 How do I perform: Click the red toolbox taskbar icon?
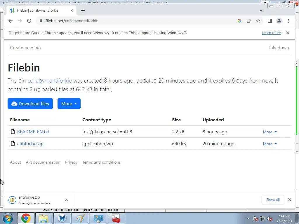[116, 218]
